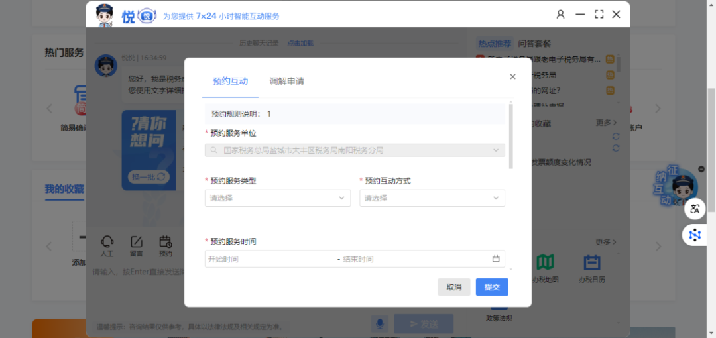The width and height of the screenshot is (716, 338).
Task: Click the 留言 message icon
Action: [x=137, y=243]
